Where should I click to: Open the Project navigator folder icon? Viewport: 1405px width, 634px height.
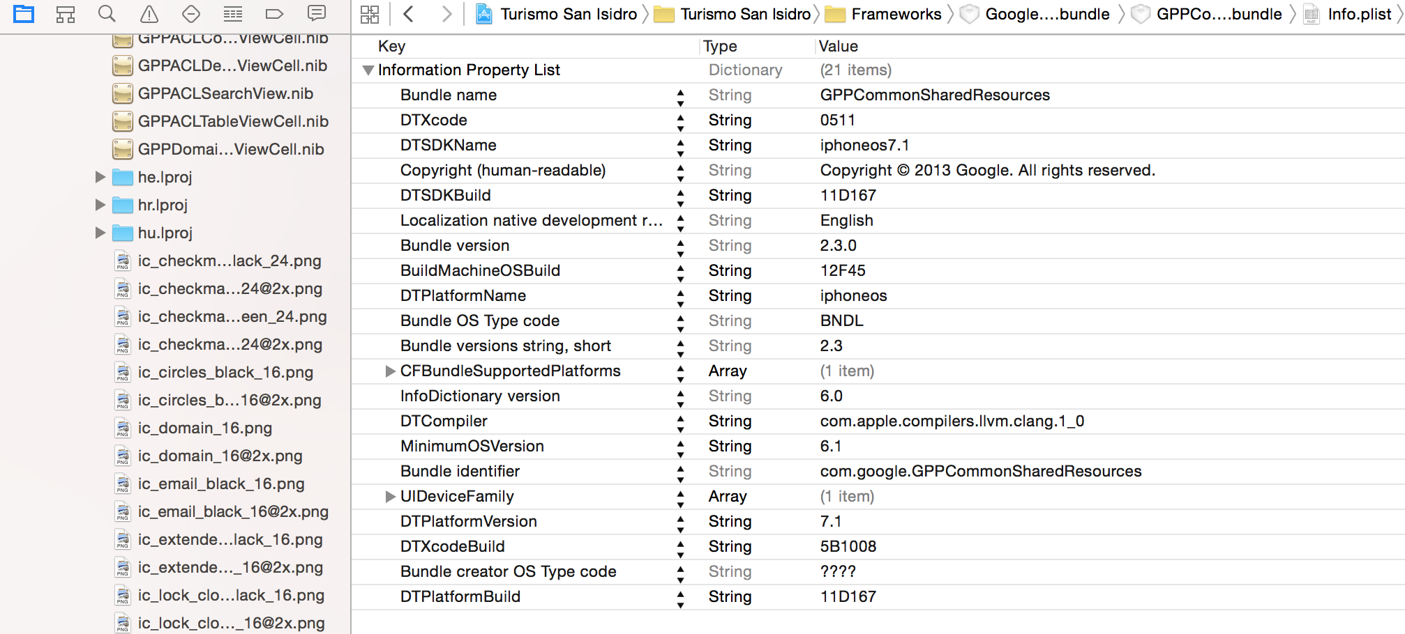click(24, 14)
